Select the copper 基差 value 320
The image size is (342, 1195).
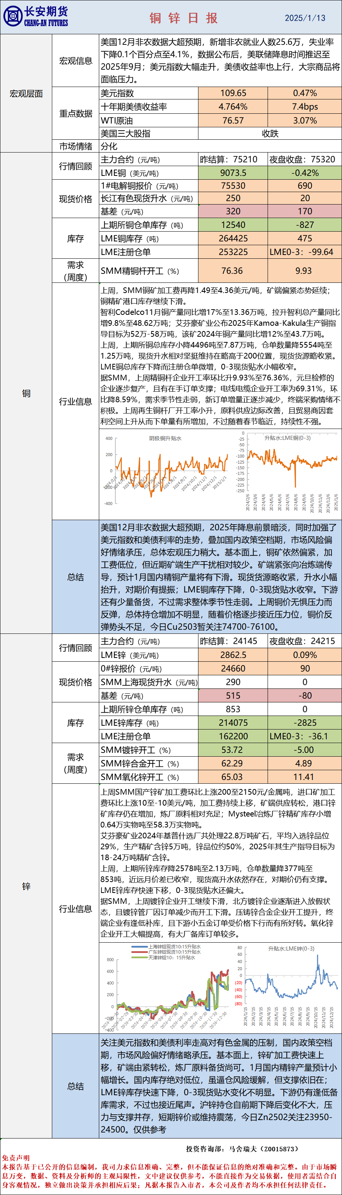click(x=233, y=211)
